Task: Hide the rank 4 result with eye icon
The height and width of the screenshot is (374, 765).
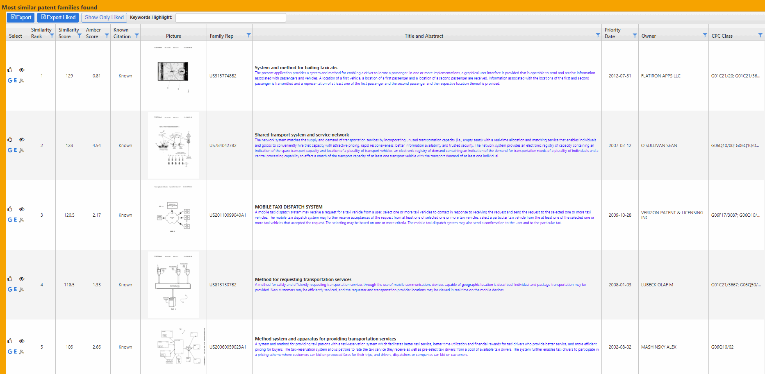Action: pos(22,279)
